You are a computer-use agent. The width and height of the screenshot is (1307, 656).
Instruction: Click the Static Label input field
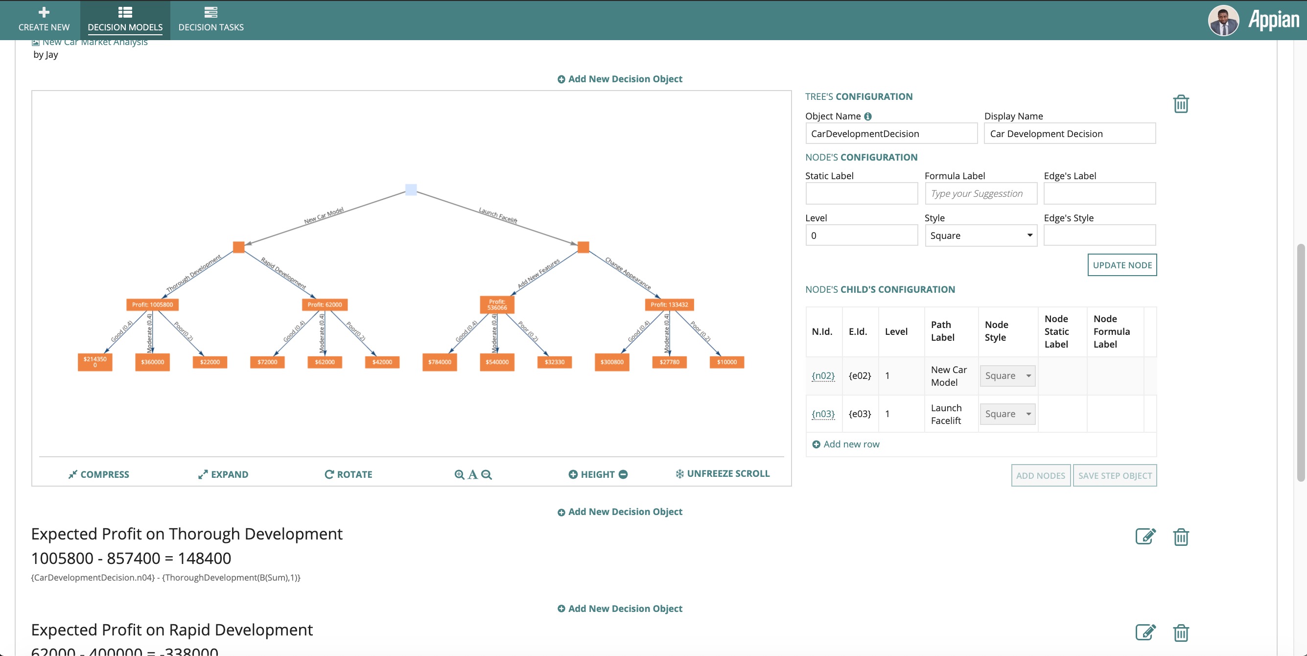861,193
